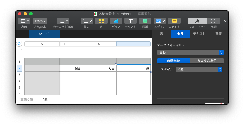Click the シート1 sheet tab
The height and width of the screenshot is (125, 244).
(x=44, y=34)
